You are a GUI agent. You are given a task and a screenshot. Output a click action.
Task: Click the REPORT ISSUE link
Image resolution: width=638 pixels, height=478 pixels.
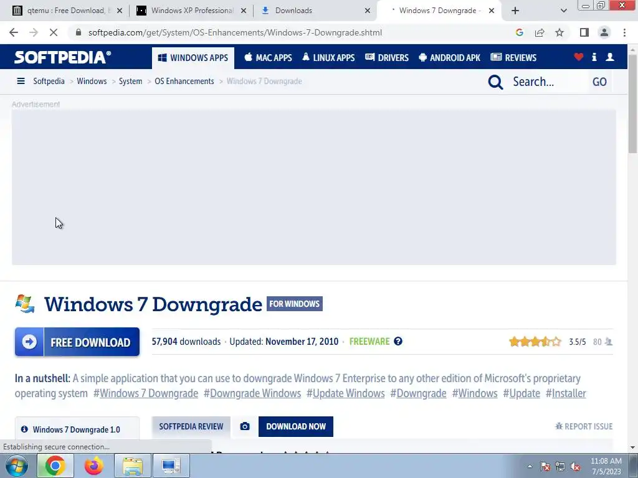pyautogui.click(x=584, y=426)
